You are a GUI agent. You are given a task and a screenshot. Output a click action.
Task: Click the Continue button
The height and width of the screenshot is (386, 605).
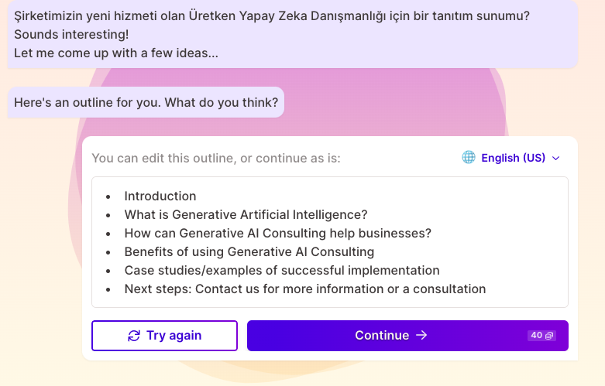point(407,336)
